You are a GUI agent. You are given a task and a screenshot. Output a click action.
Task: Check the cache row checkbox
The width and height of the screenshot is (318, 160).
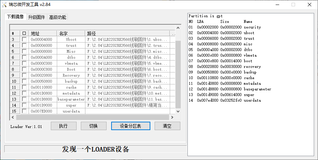(24, 87)
